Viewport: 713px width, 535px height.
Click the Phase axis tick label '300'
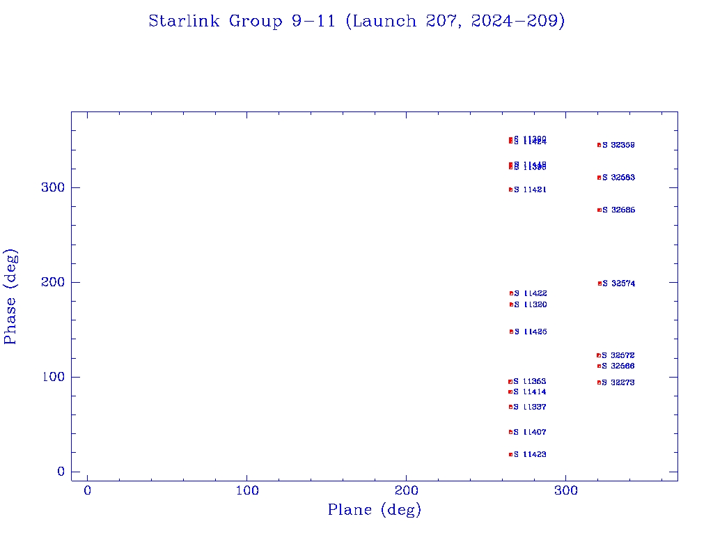[x=53, y=187]
